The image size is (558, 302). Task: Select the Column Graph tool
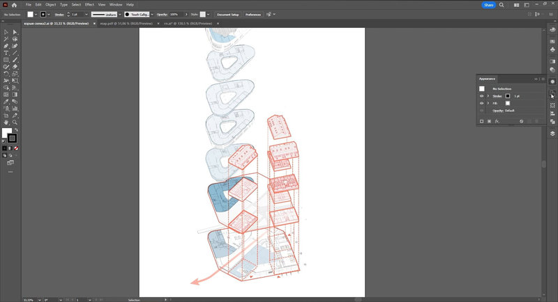tap(15, 109)
